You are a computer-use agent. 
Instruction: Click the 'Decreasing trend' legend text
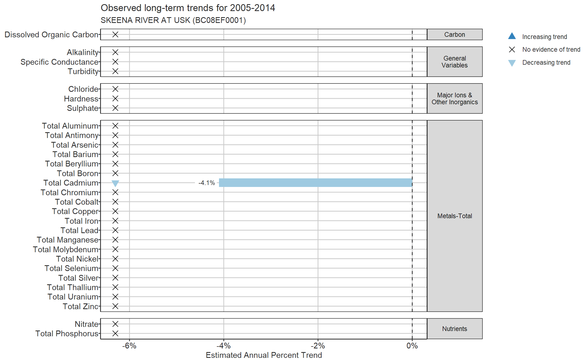click(x=546, y=63)
